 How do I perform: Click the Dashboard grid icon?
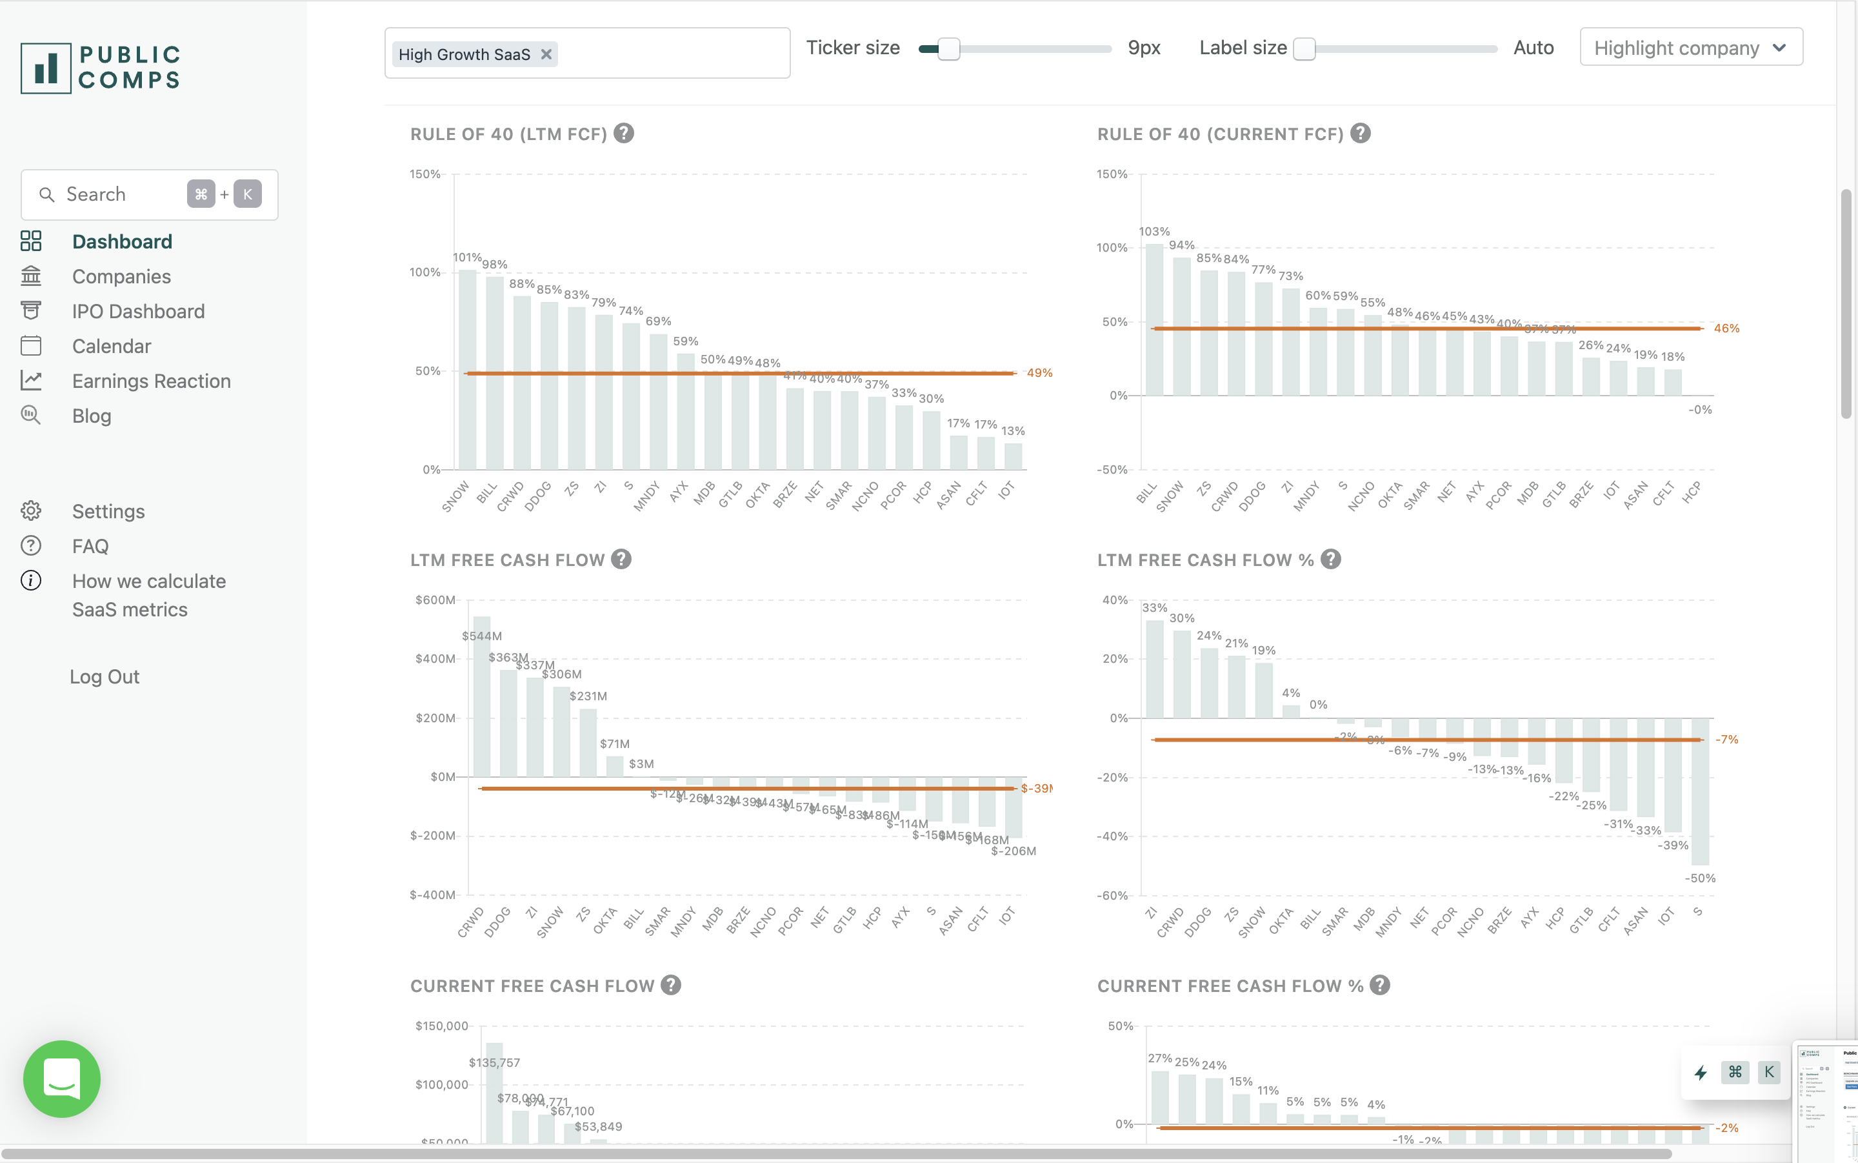coord(31,241)
